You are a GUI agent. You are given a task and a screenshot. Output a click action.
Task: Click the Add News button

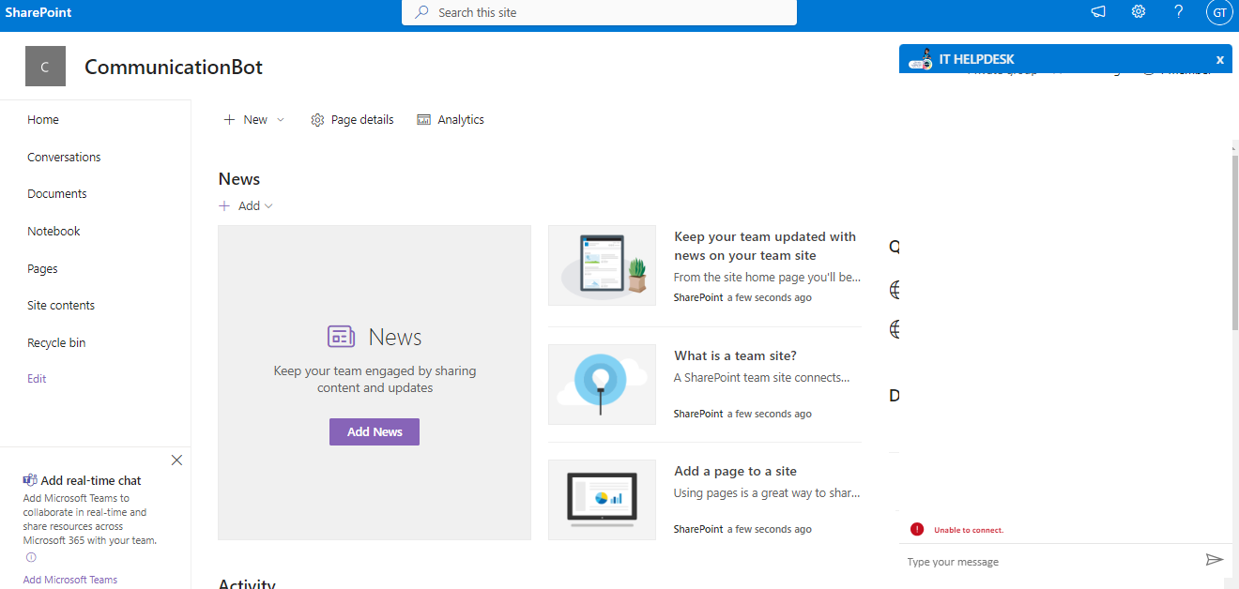coord(375,431)
